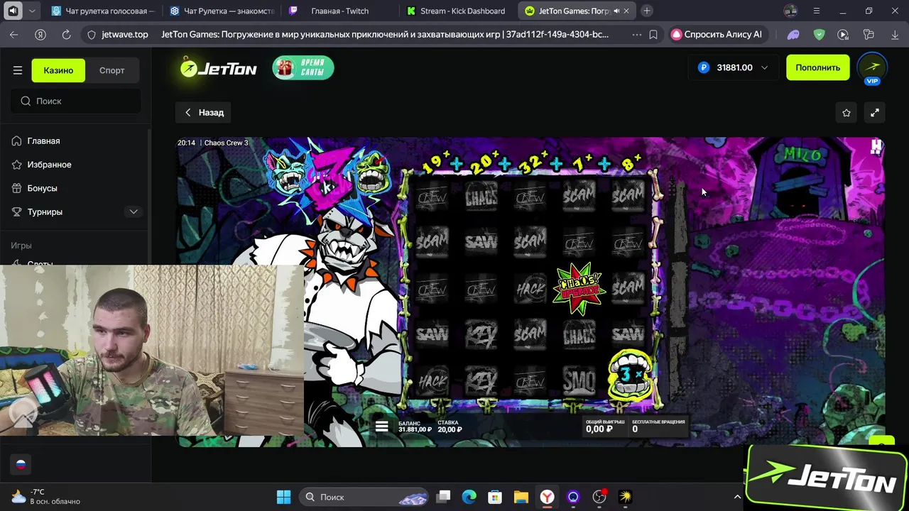This screenshot has width=909, height=511.
Task: Bookmark this page
Action: [x=653, y=34]
